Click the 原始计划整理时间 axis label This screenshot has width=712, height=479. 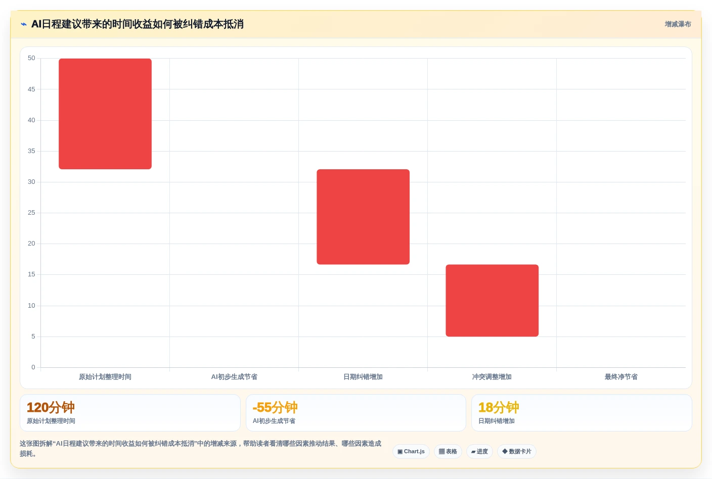click(105, 377)
